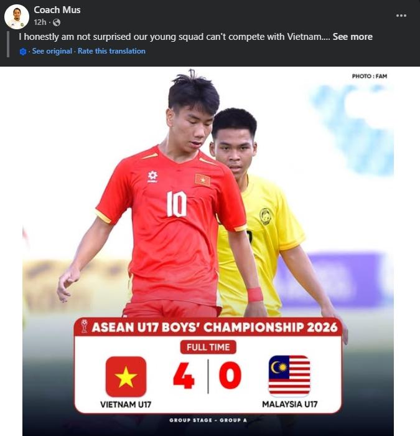Click the 12h post timestamp
This screenshot has height=436, width=420.
tap(40, 22)
